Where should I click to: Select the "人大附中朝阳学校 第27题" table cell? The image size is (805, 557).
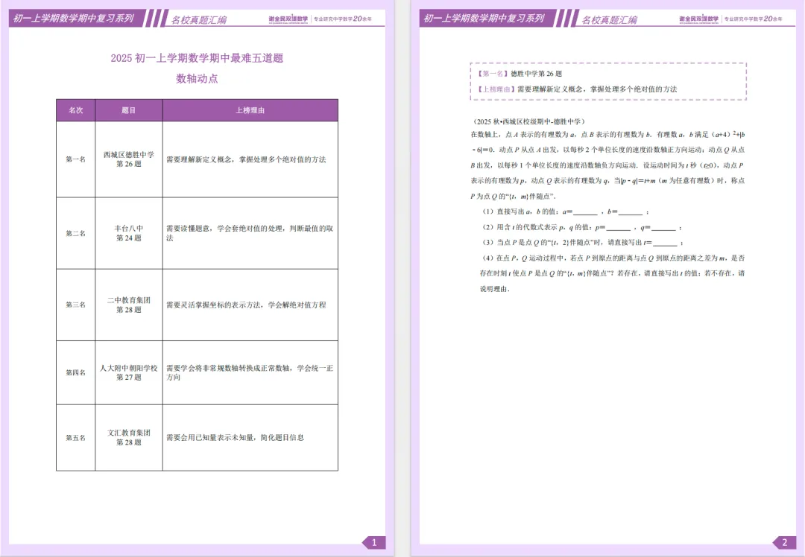(129, 372)
